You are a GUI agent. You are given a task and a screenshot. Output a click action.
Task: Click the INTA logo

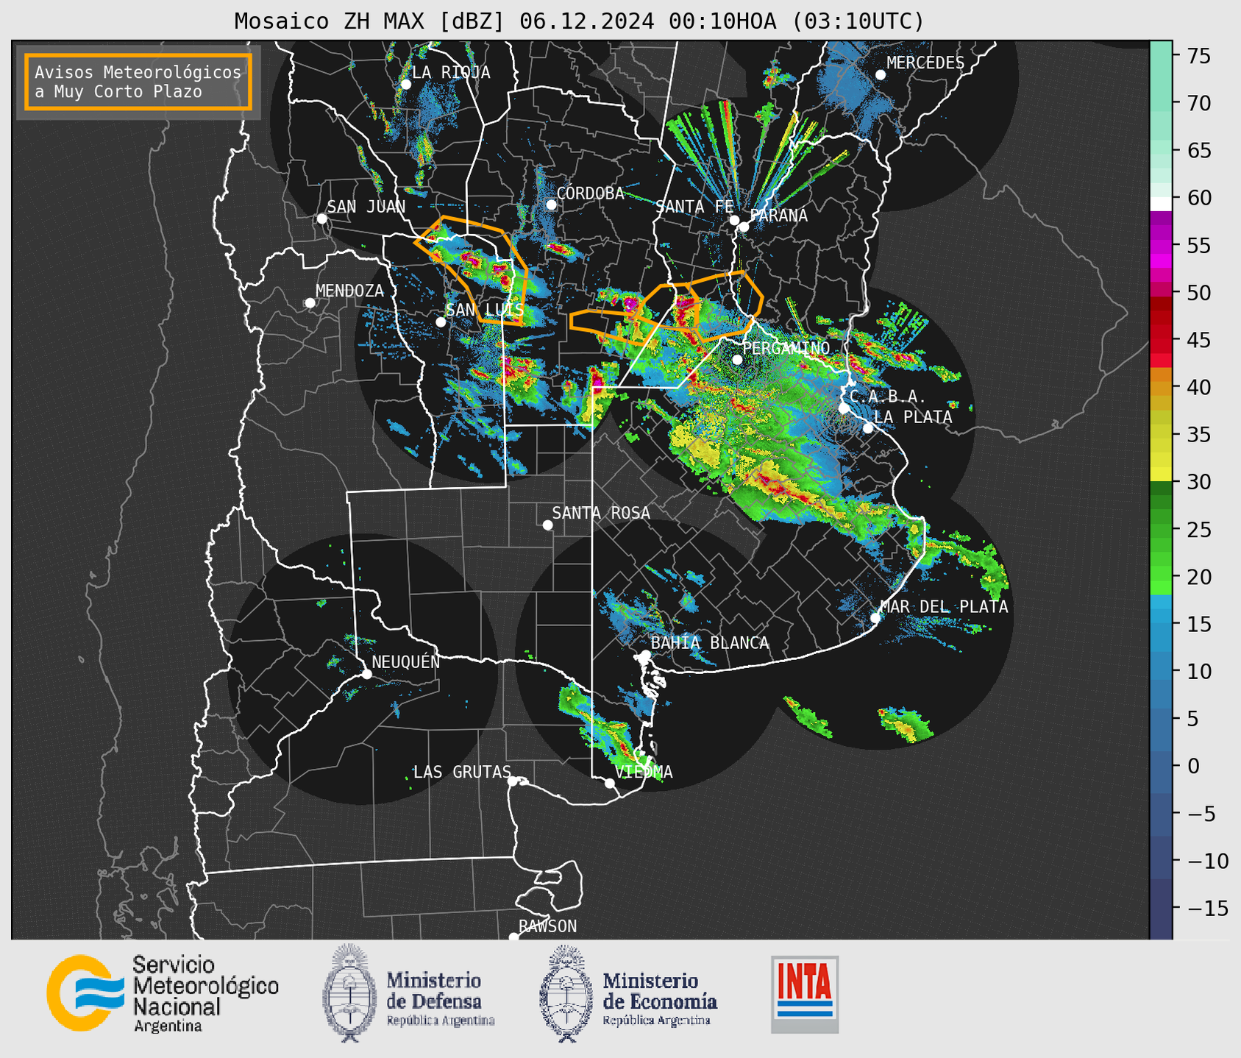tap(805, 994)
